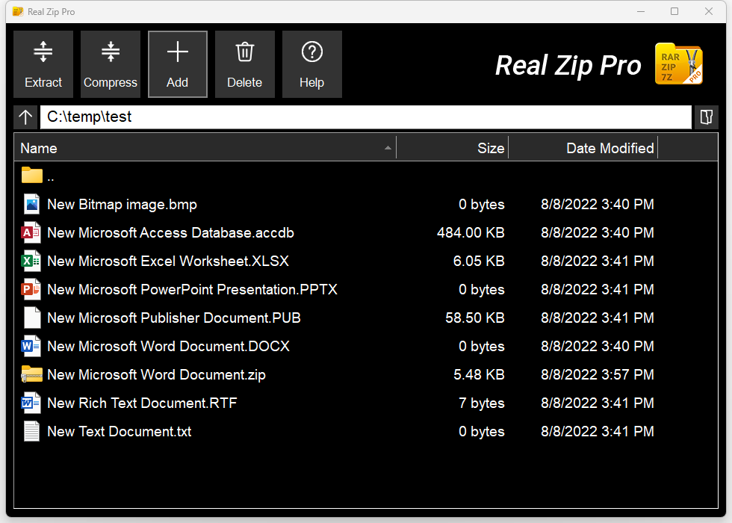This screenshot has height=523, width=732.
Task: Click the Excel worksheet file icon
Action: [x=31, y=261]
